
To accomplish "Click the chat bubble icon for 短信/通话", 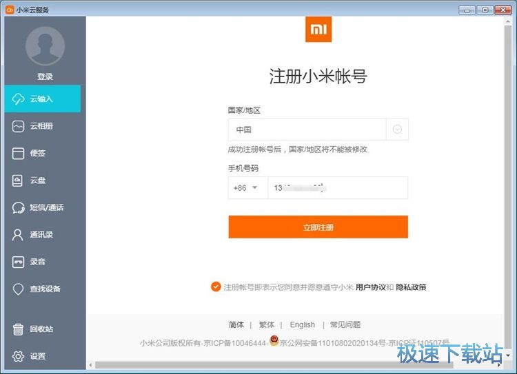I will [18, 207].
